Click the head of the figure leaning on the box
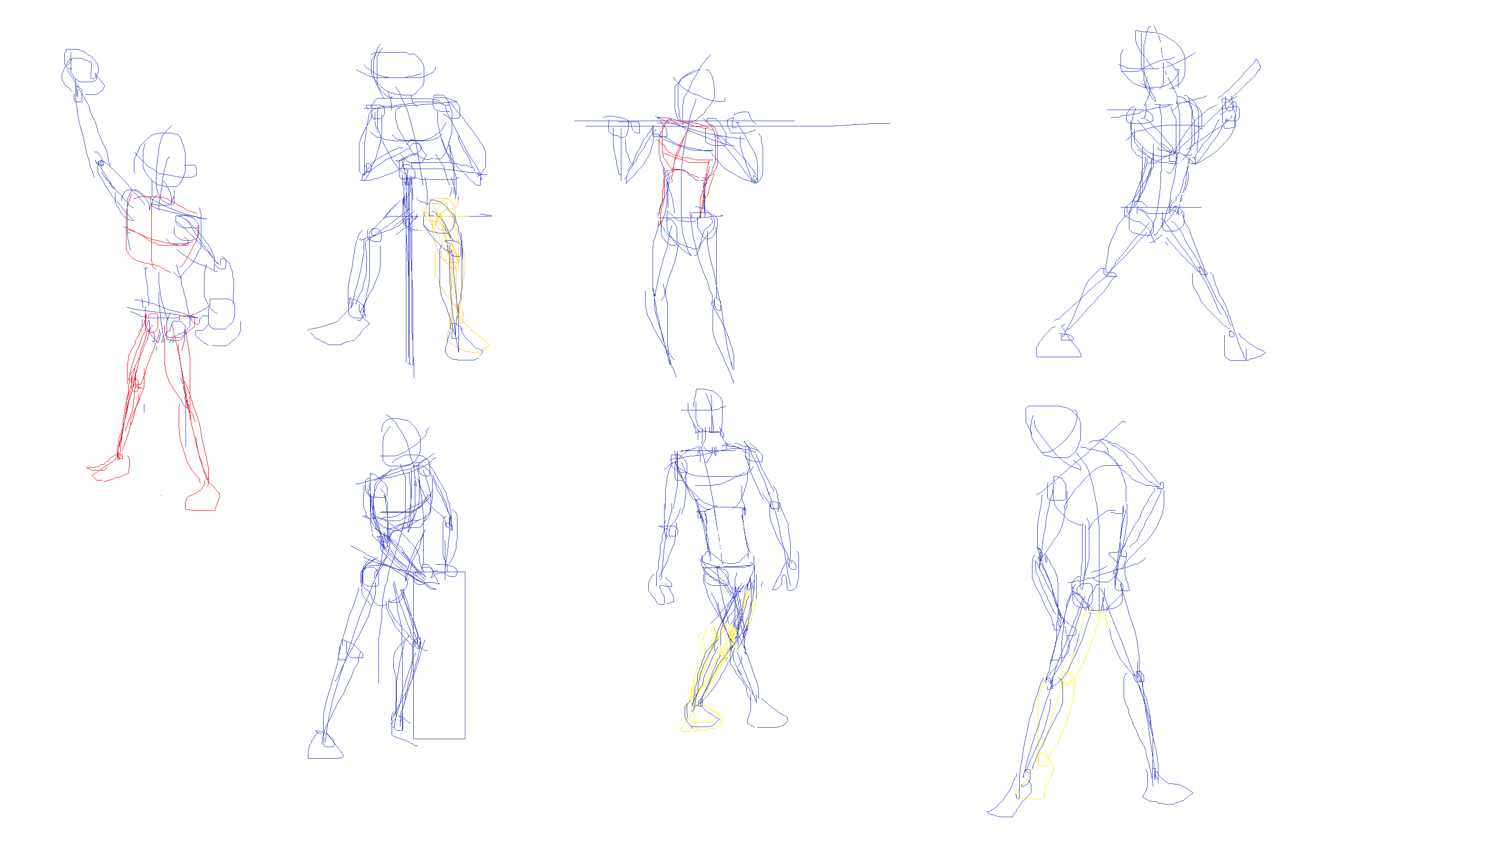 coord(401,440)
